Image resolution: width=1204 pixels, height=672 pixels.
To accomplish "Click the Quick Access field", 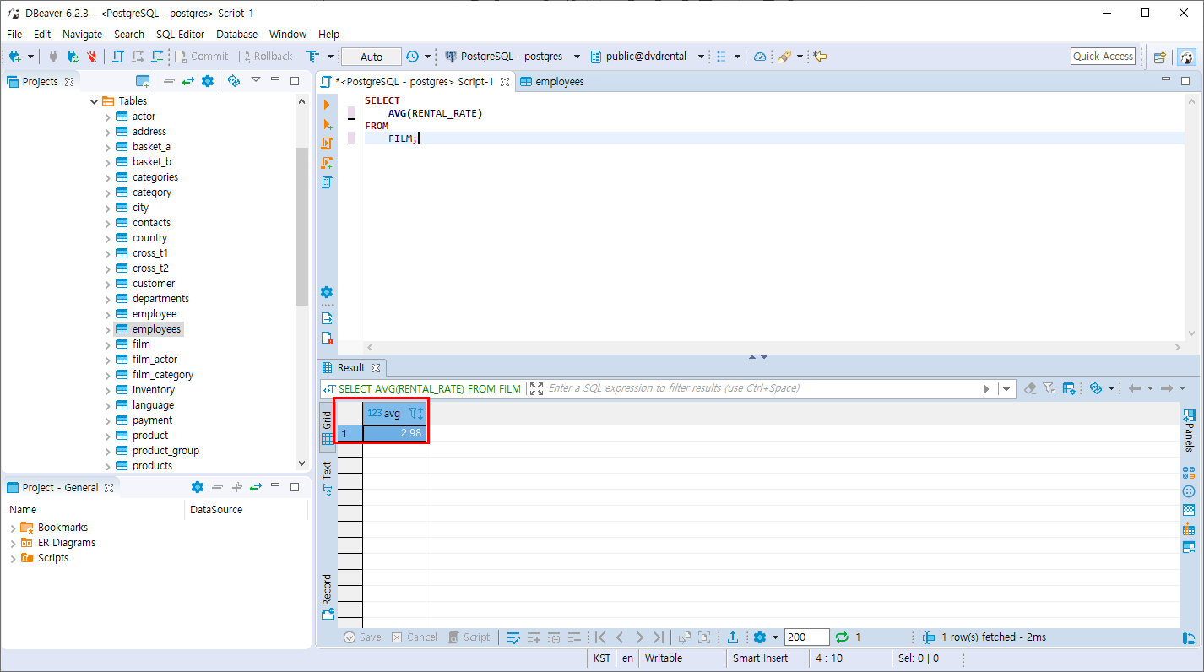I will (x=1103, y=57).
